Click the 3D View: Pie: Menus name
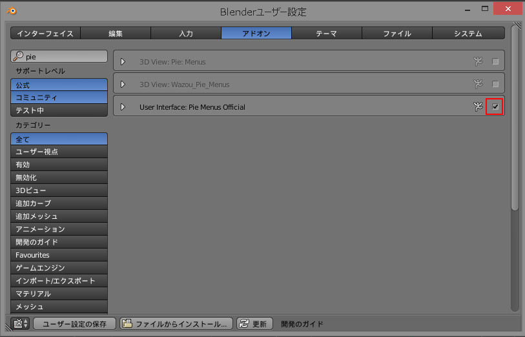The height and width of the screenshot is (337, 525). 172,62
